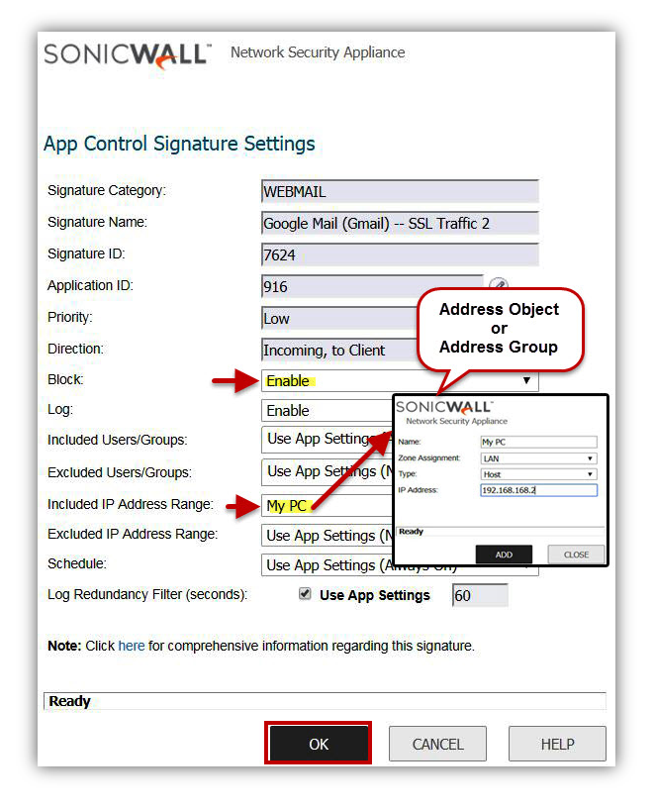This screenshot has width=655, height=809.
Task: Open the Log dropdown
Action: tap(327, 410)
